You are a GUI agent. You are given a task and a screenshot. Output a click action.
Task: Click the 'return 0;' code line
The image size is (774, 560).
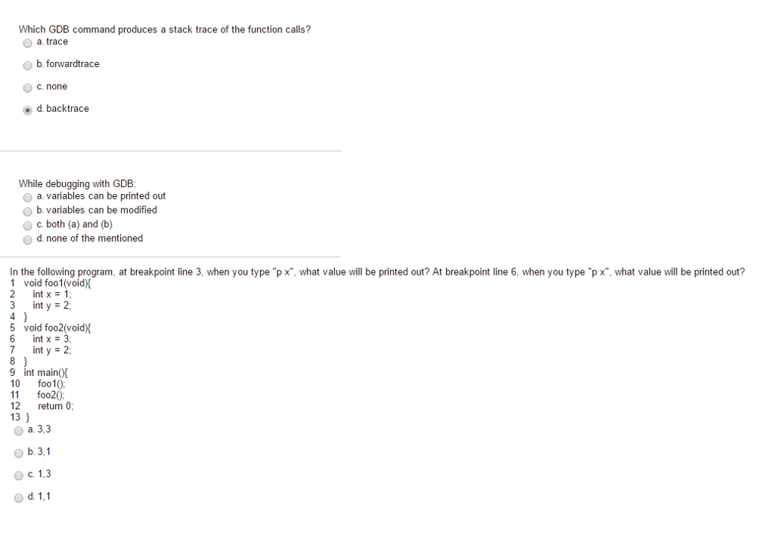(55, 405)
